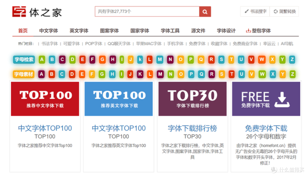This screenshot has height=176, width=307.
Task: Open 可爱字体 hot link
Action: point(71,44)
